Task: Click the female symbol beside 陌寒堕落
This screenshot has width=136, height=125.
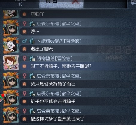Action: click(25, 58)
